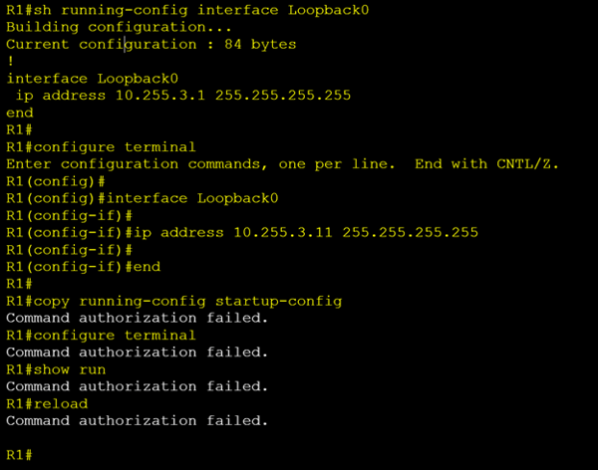Click the 'interface Loopback0' config output line
This screenshot has height=470, width=598.
point(93,79)
